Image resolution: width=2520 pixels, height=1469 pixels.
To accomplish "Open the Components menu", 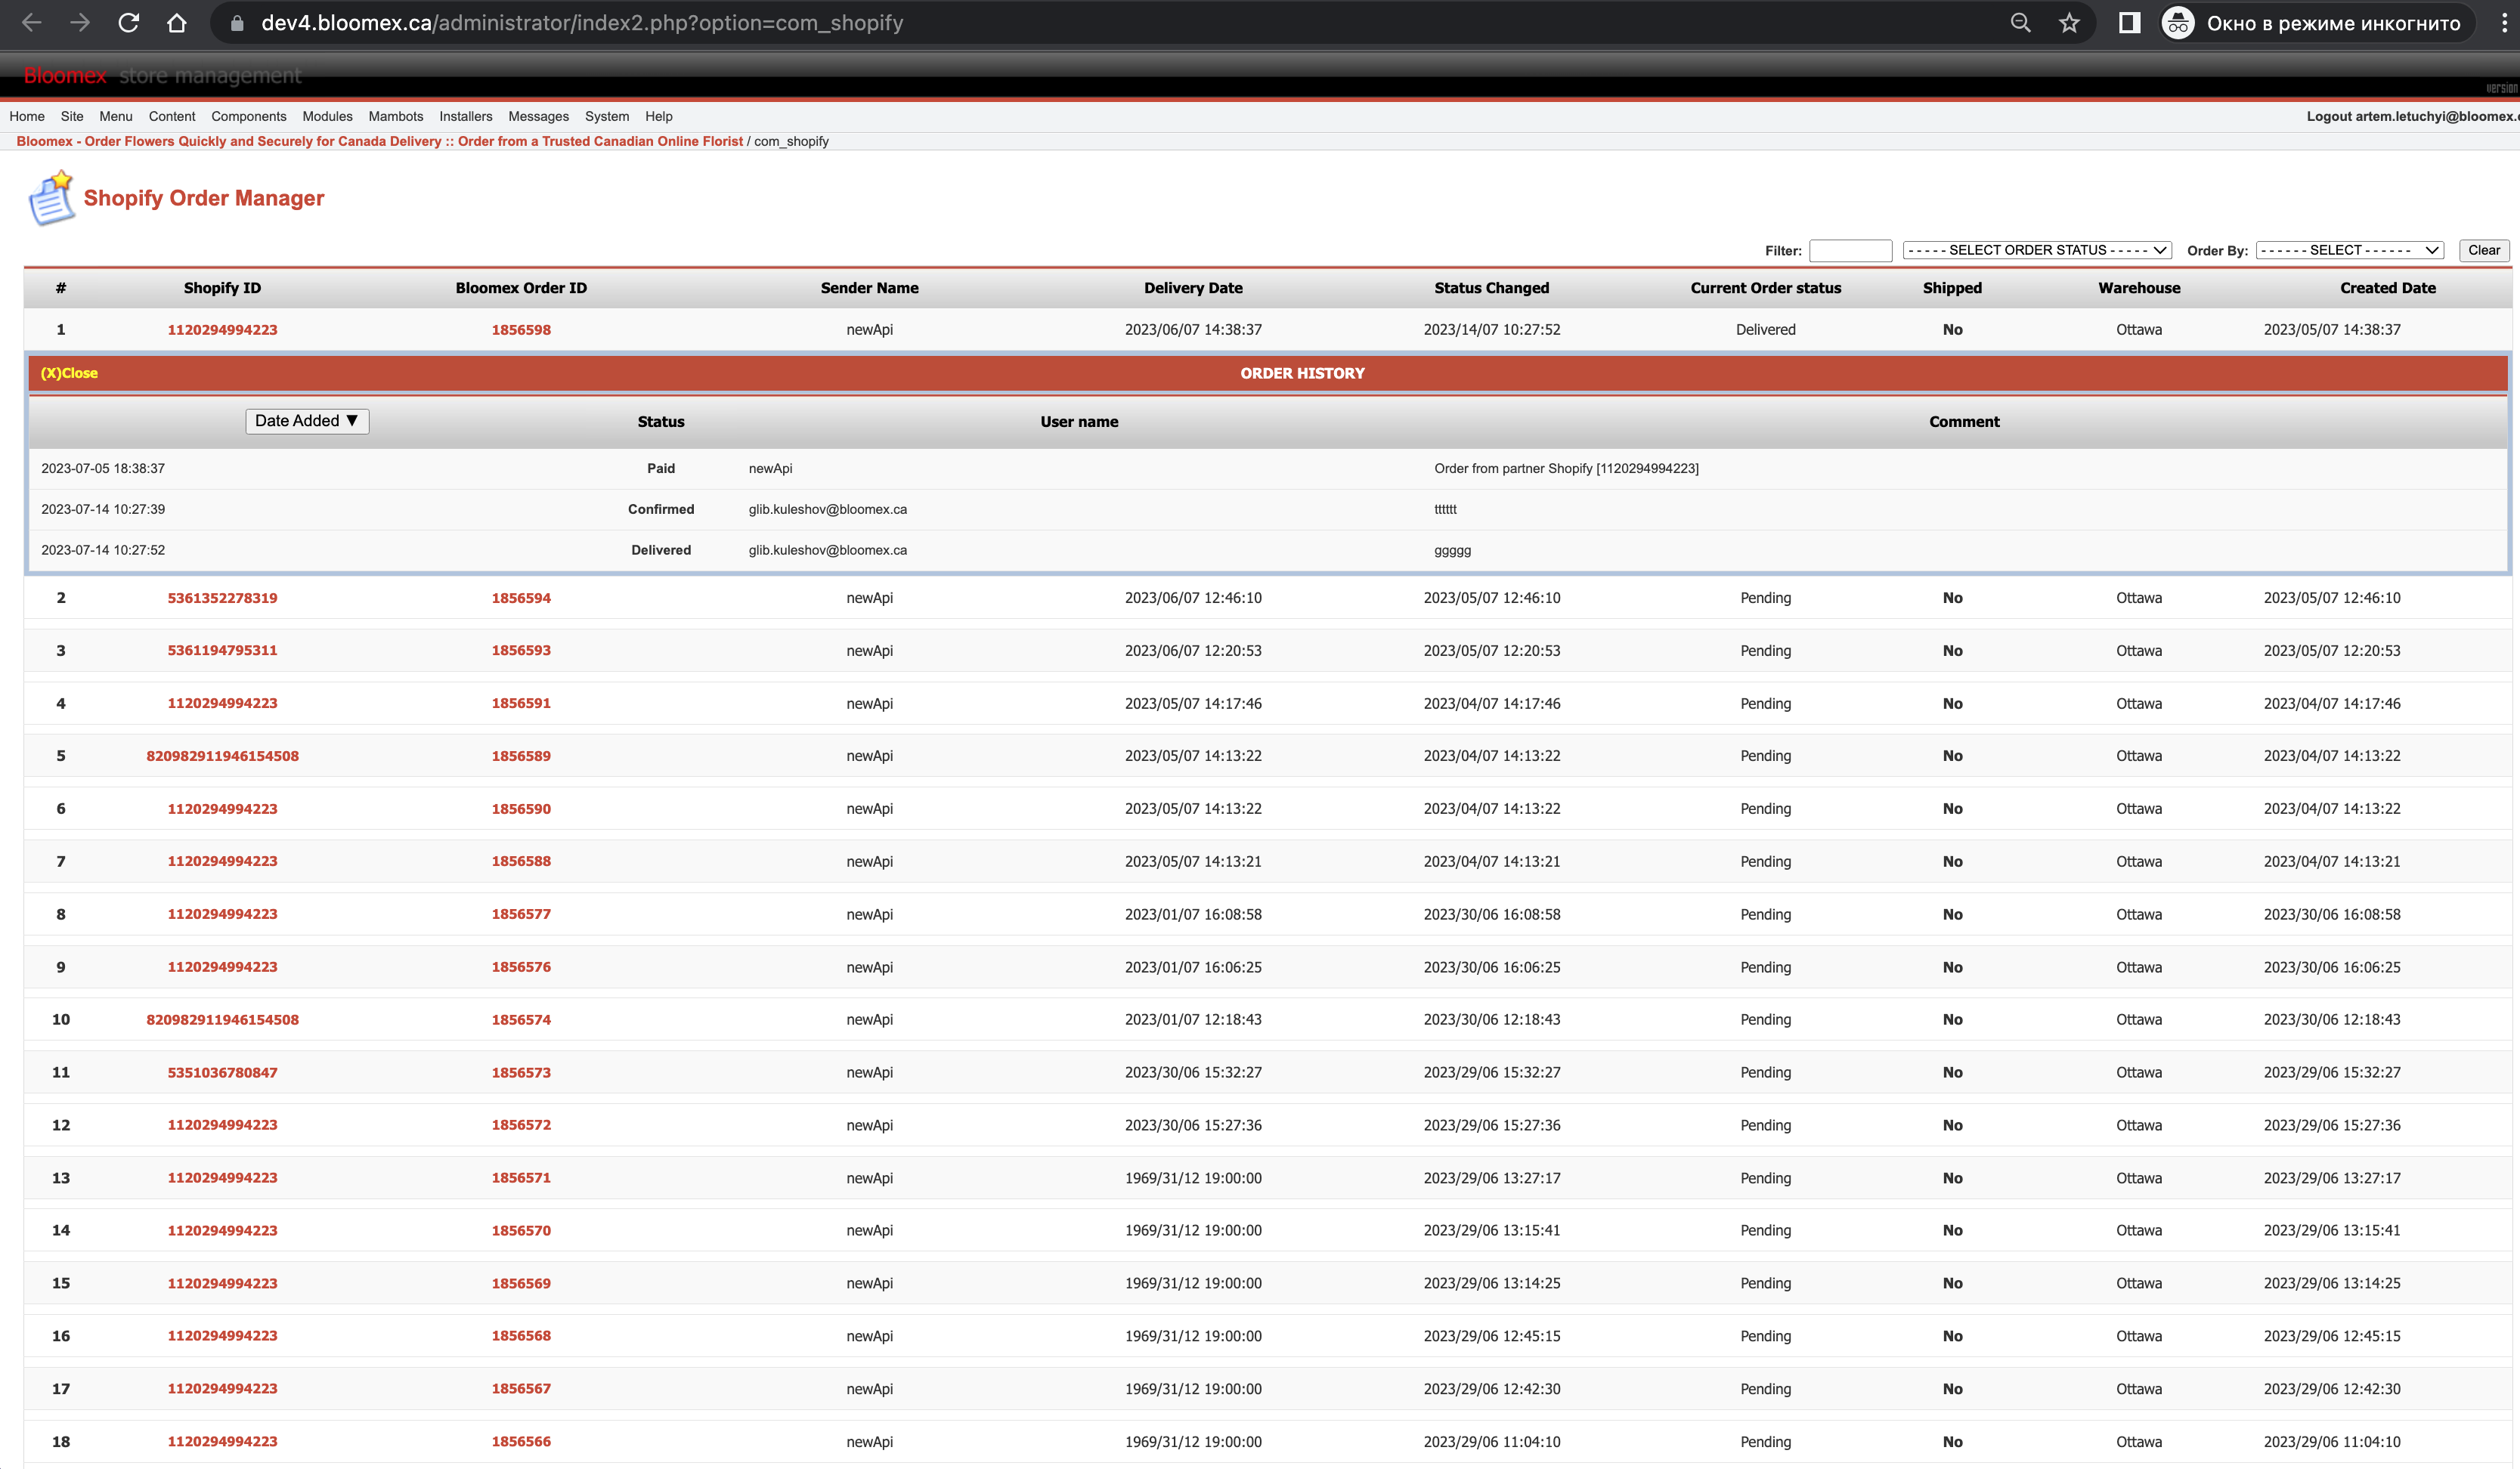I will coord(249,116).
